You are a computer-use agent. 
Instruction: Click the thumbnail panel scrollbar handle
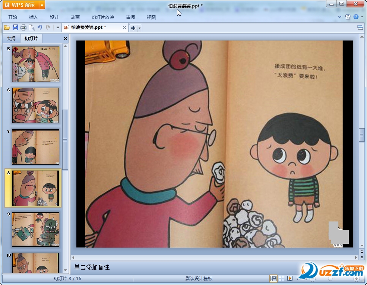pyautogui.click(x=65, y=140)
